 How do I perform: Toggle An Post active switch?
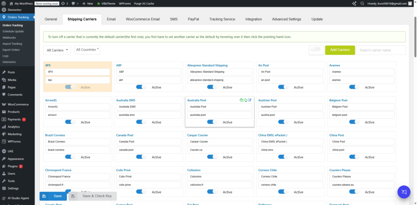coord(283,87)
